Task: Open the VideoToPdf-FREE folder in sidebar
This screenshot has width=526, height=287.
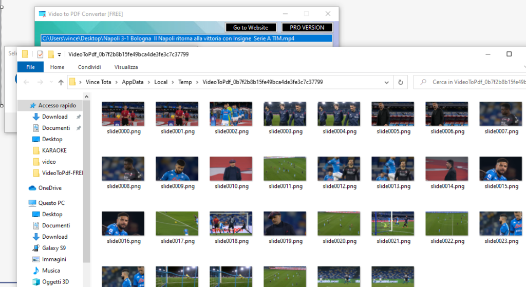Action: pyautogui.click(x=62, y=173)
